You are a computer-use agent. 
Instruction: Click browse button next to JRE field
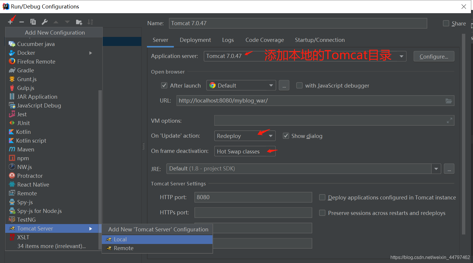tap(449, 169)
